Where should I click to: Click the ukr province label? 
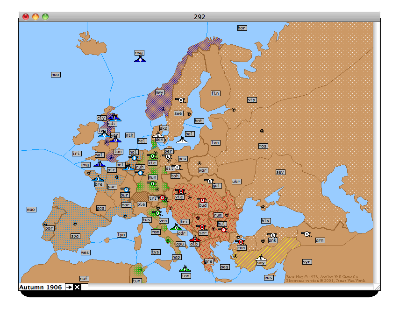236,181
